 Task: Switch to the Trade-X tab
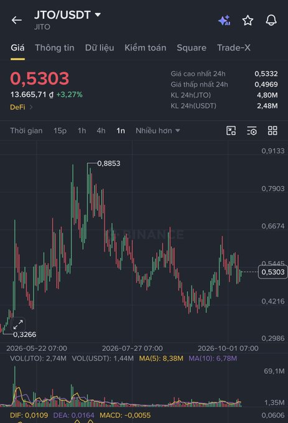coord(233,48)
